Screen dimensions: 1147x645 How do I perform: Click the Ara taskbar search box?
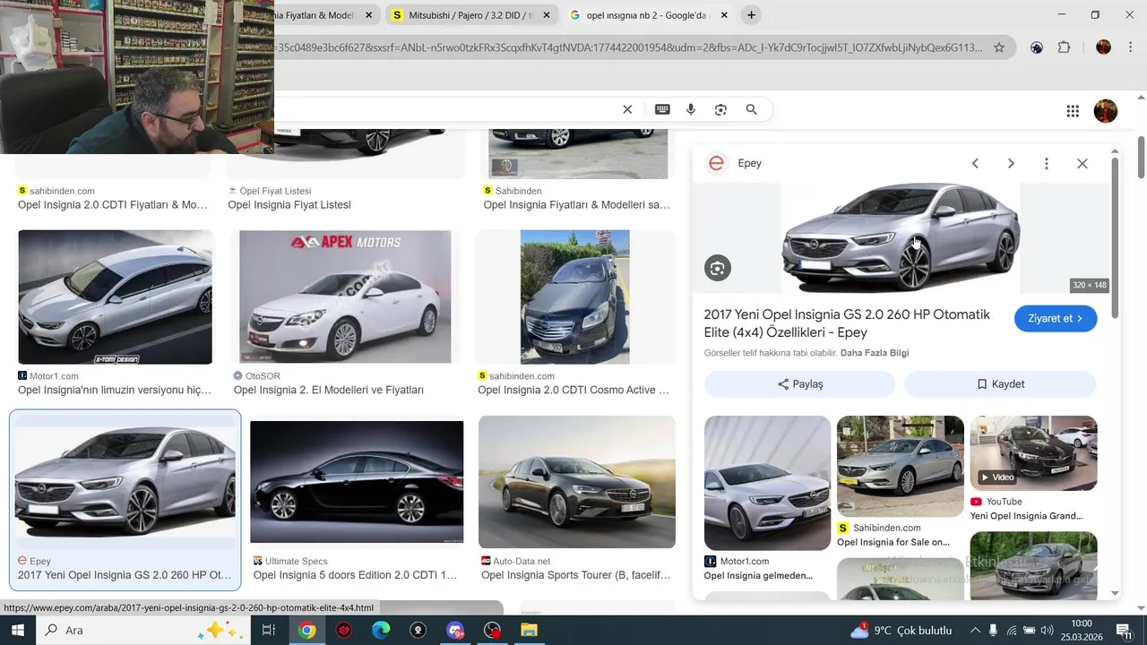pos(143,631)
